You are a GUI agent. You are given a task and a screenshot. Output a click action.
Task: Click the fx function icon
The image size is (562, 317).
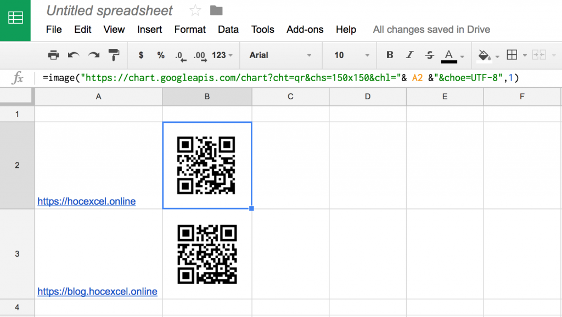(x=17, y=78)
